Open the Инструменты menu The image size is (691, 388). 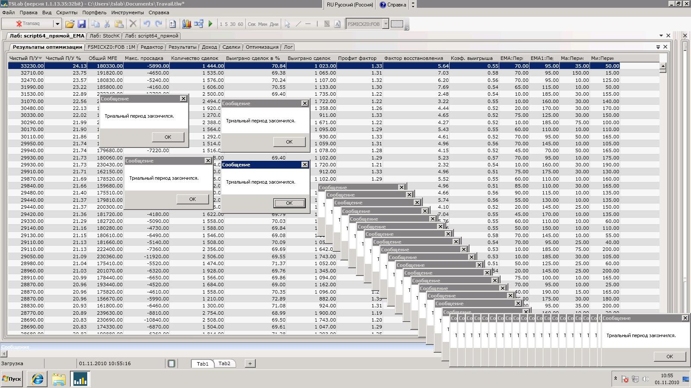pos(127,13)
